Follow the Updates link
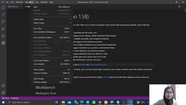Image resolution: width=186 pixels, height=105 pixels. (83, 64)
